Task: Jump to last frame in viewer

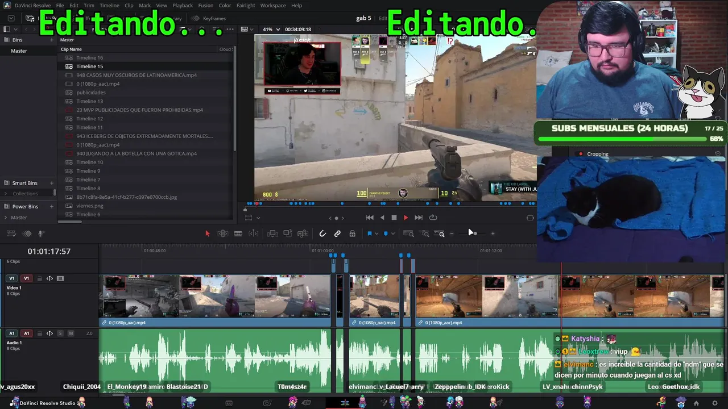Action: click(419, 218)
